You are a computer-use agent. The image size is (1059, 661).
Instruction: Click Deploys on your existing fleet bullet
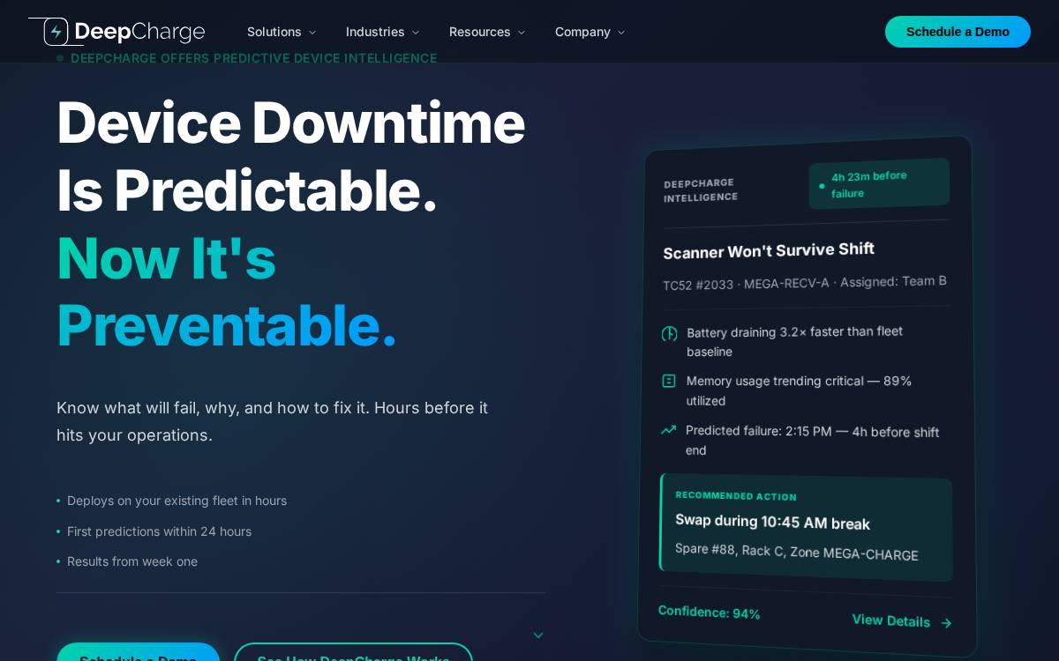(176, 501)
